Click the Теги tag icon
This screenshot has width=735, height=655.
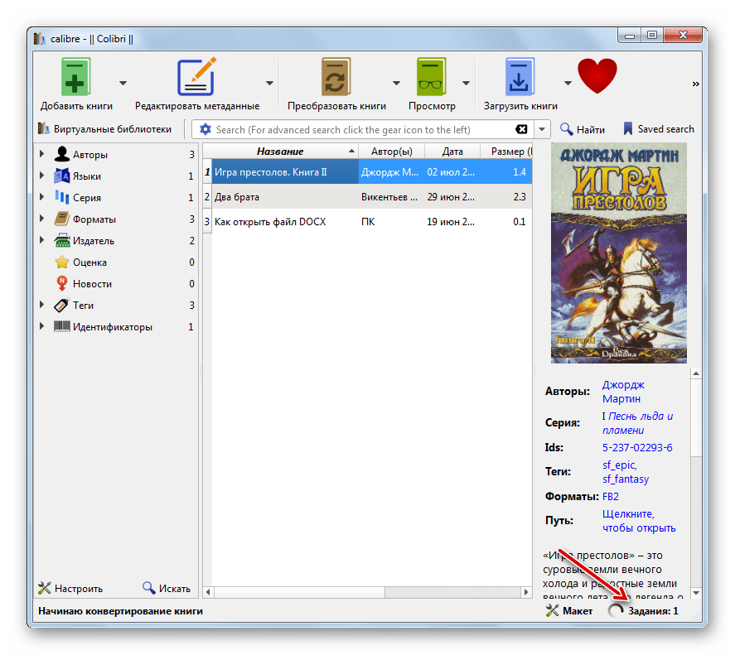[x=61, y=305]
